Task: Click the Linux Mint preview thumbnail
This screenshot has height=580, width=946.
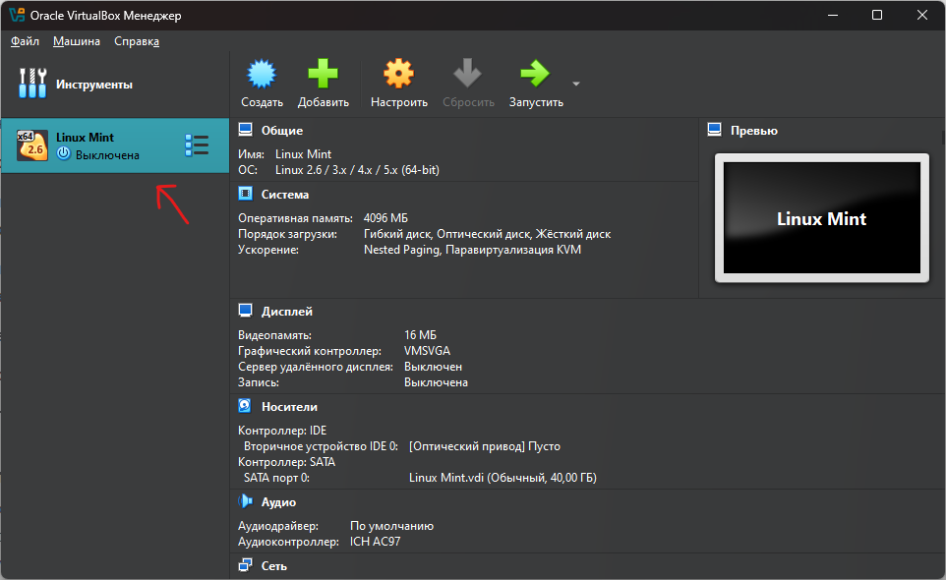Action: pos(822,217)
